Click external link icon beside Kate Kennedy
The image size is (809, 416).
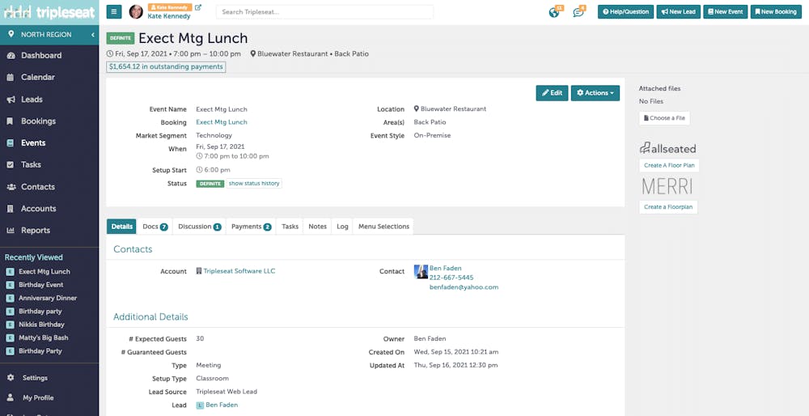point(198,7)
